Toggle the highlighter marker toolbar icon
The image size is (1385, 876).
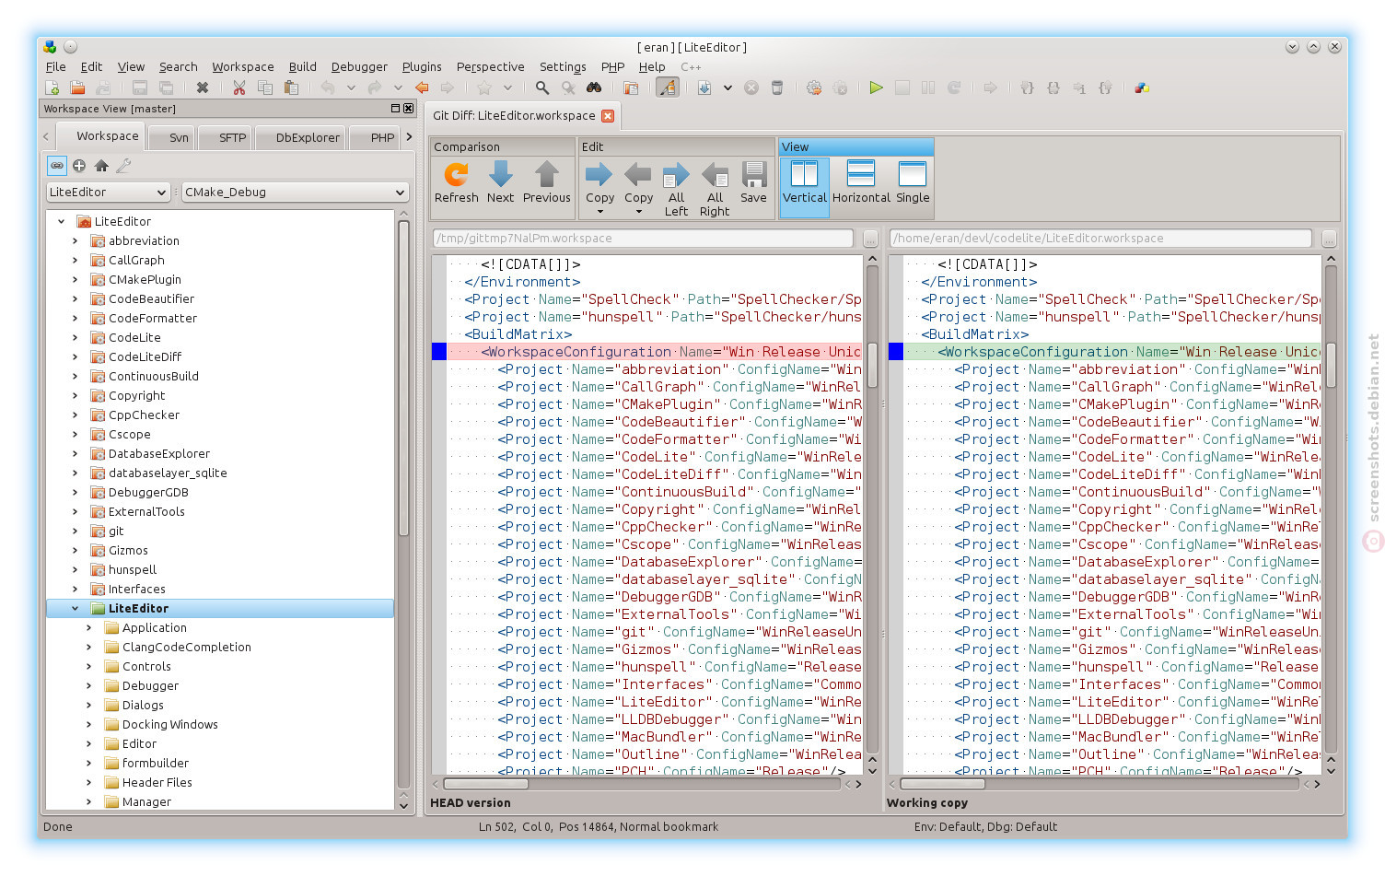click(668, 88)
